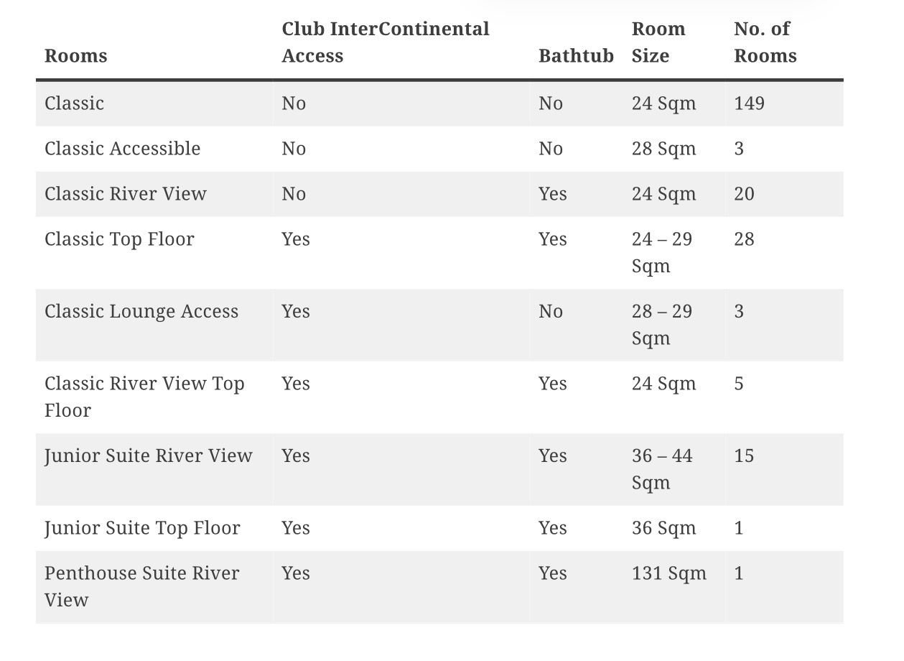Click the 20 rooms count cell
Image resolution: width=904 pixels, height=661 pixels.
click(744, 194)
